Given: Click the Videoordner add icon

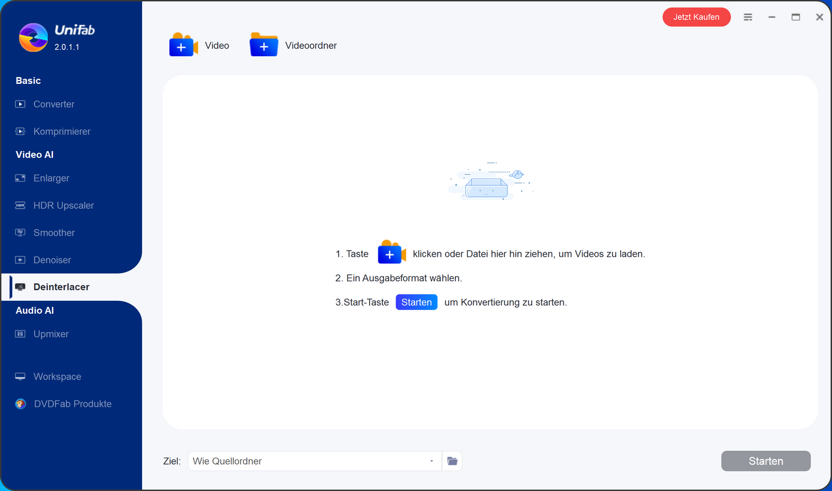Looking at the screenshot, I should (264, 45).
